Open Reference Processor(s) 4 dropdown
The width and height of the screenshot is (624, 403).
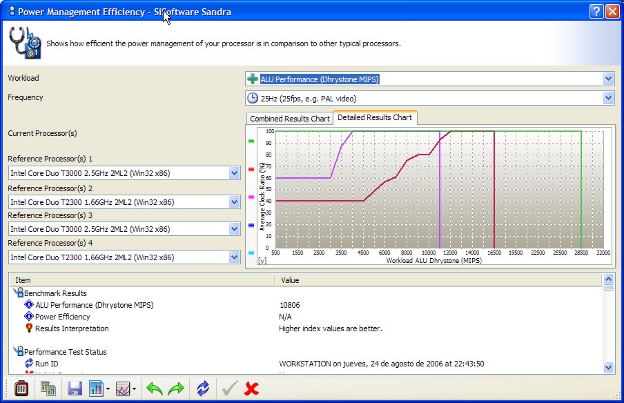[x=235, y=257]
